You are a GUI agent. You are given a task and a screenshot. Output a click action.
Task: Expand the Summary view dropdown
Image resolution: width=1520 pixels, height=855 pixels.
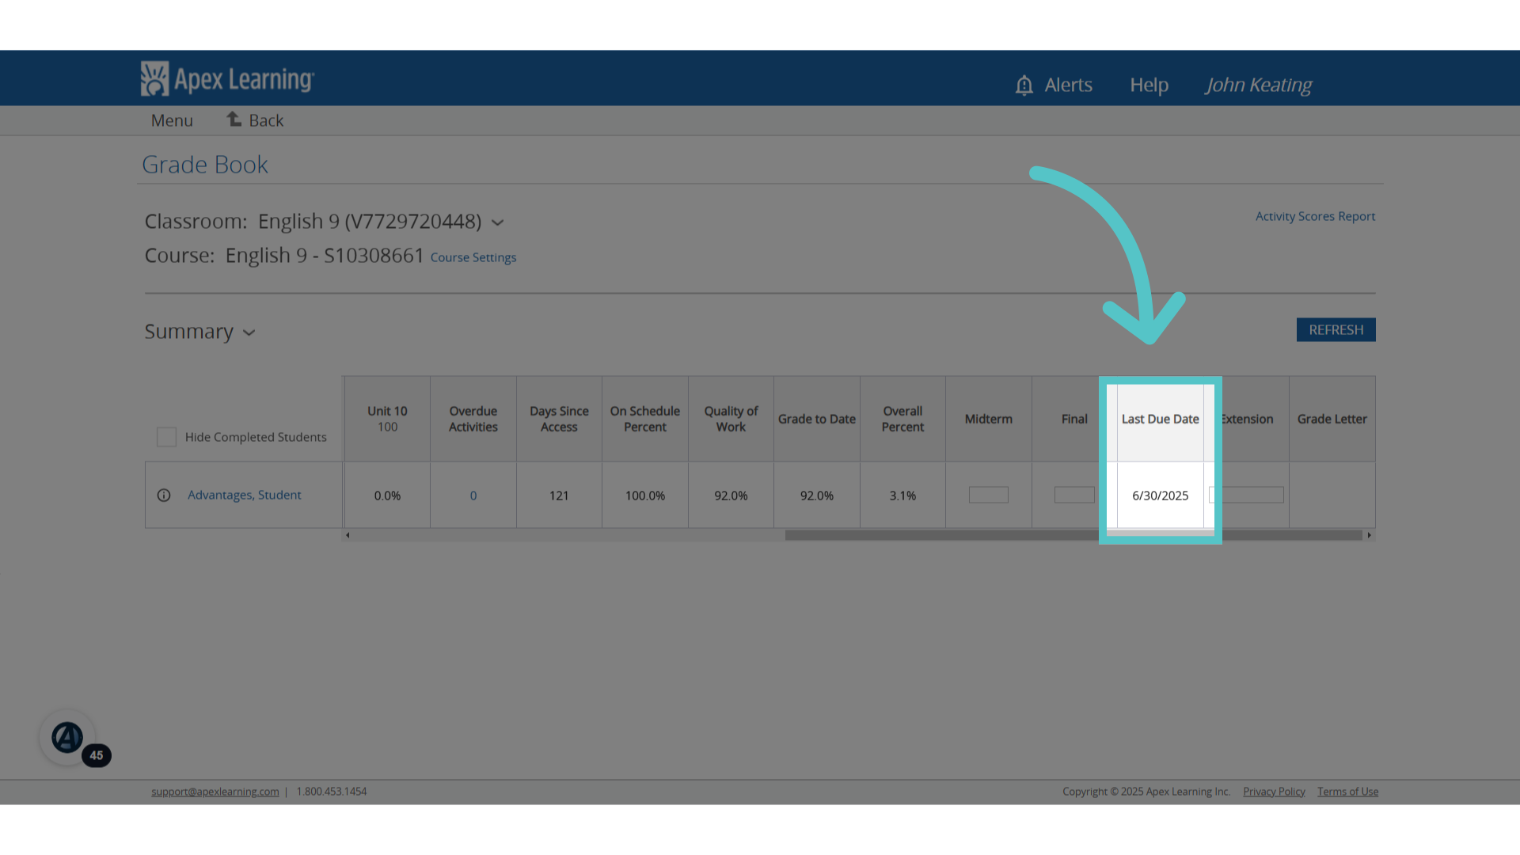point(249,332)
